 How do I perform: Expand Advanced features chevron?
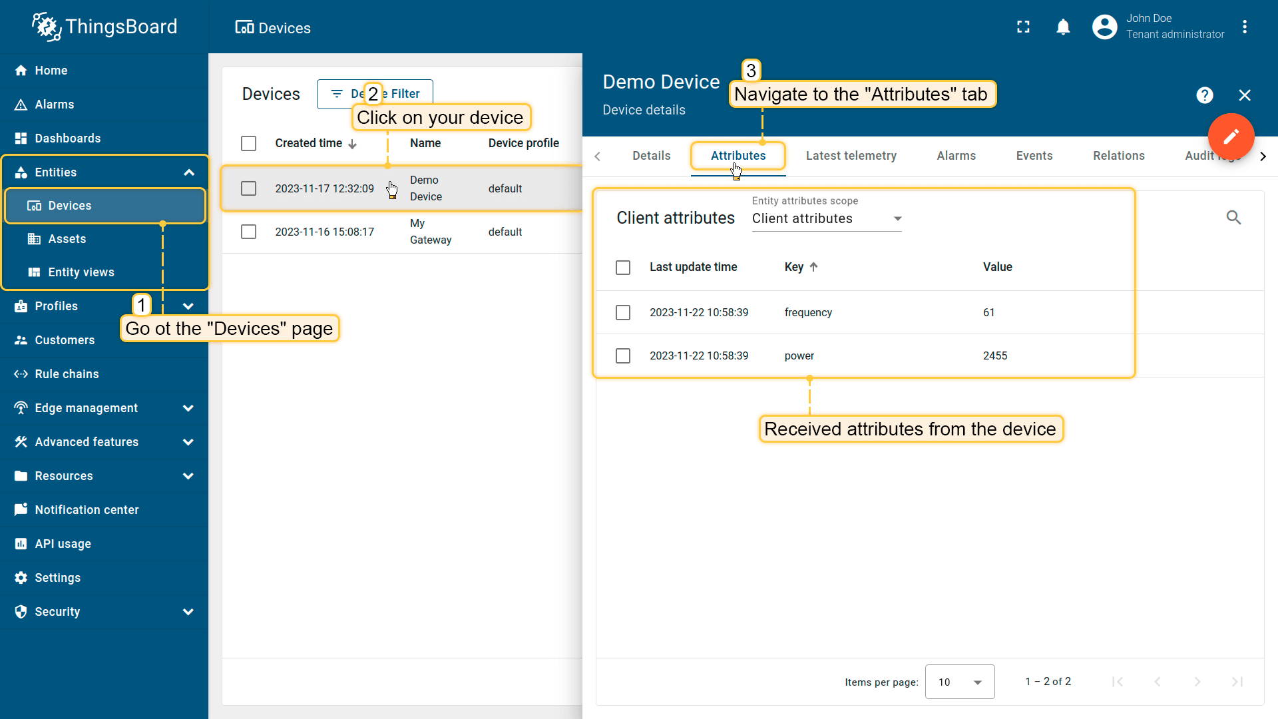[188, 442]
